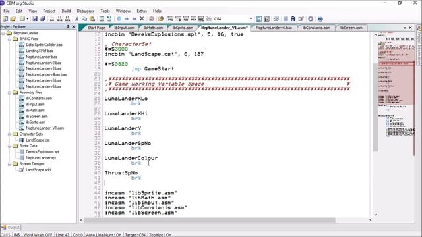This screenshot has width=422, height=237.
Task: Collapse the Assembly Files folder
Action: [9, 92]
